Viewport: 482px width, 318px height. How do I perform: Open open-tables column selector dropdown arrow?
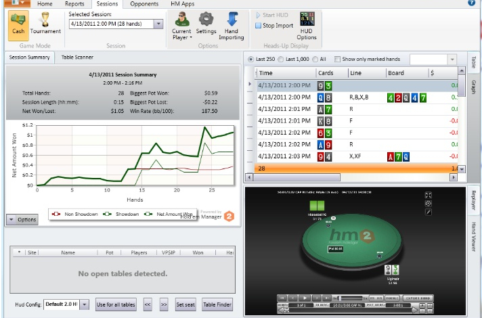(19, 252)
